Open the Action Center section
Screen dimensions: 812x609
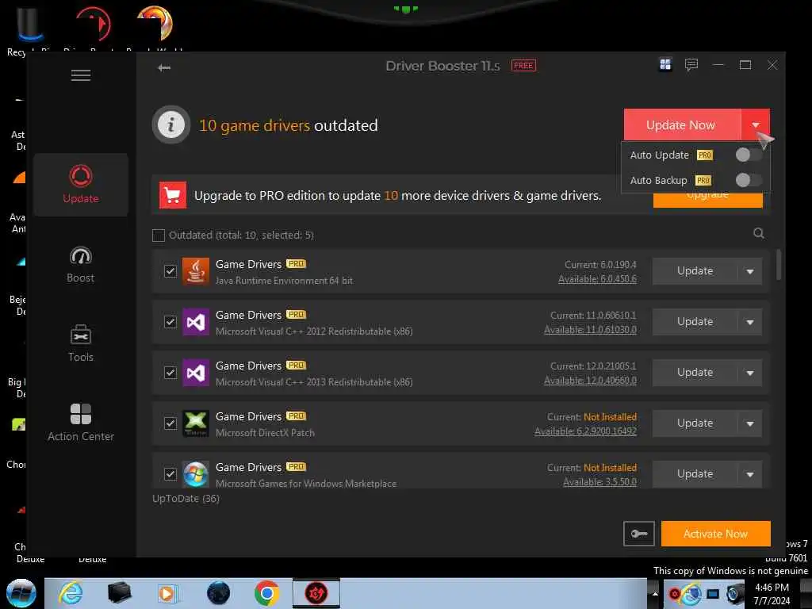pos(81,423)
